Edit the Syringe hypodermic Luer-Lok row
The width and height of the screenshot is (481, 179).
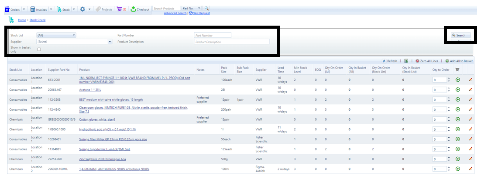[470, 149]
